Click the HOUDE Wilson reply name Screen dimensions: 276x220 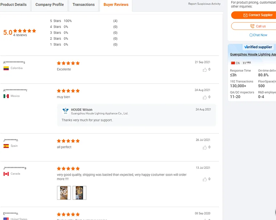[x=82, y=110]
